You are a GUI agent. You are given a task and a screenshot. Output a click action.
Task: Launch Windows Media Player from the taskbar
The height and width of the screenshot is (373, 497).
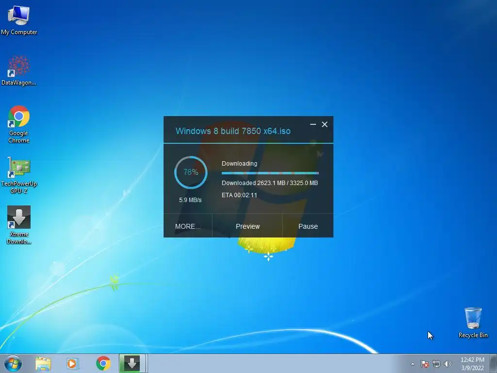click(73, 364)
